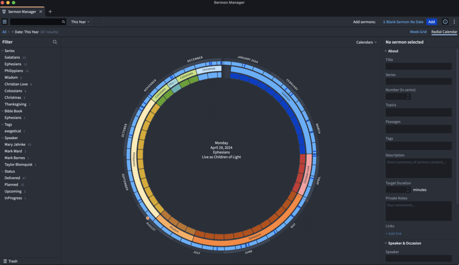Screen dimensions: 459x265
Task: Click the Trash icon in the sidebar
Action: coord(5,261)
